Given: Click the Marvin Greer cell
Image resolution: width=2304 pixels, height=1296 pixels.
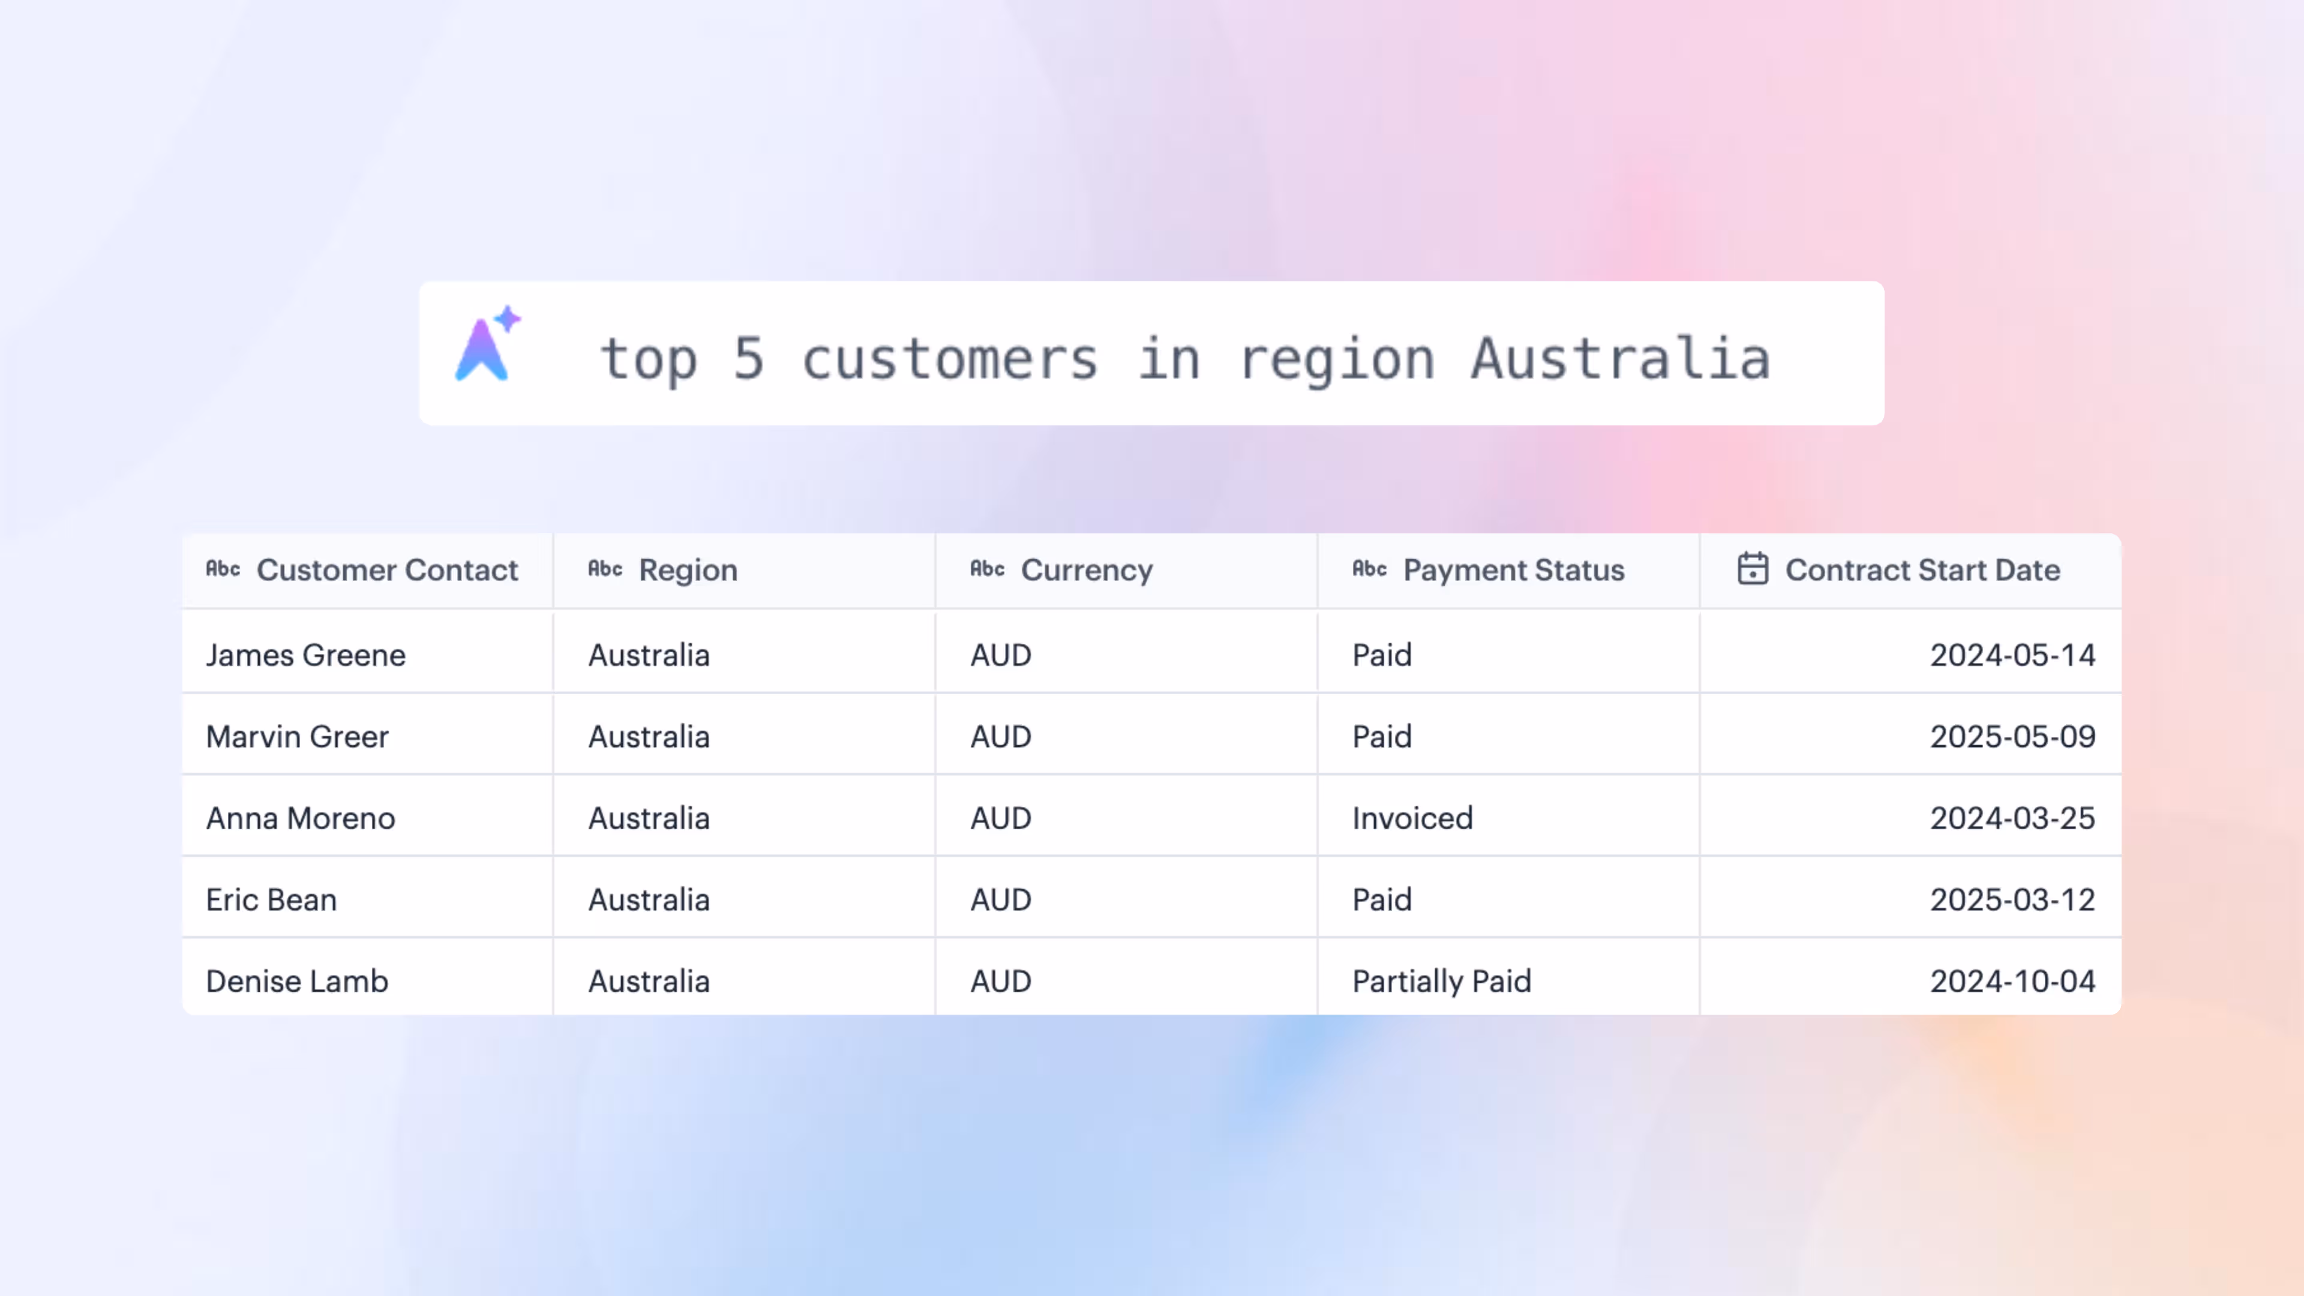Looking at the screenshot, I should click(298, 736).
